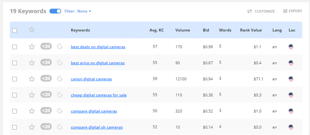Click Google icon for 'canon digital cameras'

(x=60, y=79)
